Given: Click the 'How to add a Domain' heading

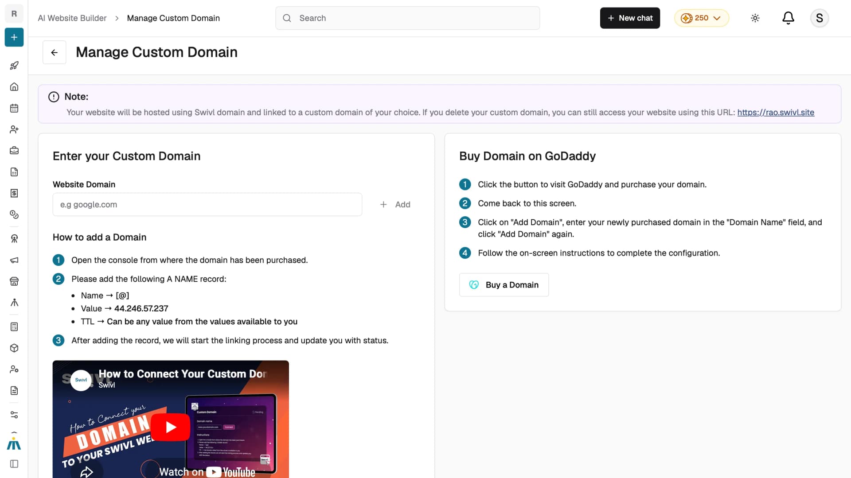Looking at the screenshot, I should coord(99,237).
